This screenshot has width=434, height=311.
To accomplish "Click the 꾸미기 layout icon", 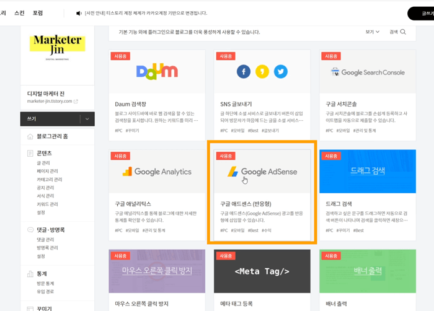I will coord(30,309).
